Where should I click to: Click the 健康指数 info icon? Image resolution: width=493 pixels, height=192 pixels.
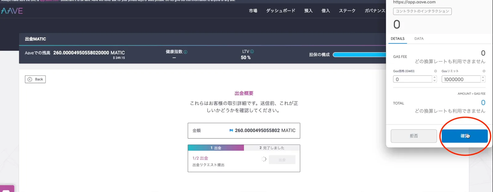pos(185,52)
